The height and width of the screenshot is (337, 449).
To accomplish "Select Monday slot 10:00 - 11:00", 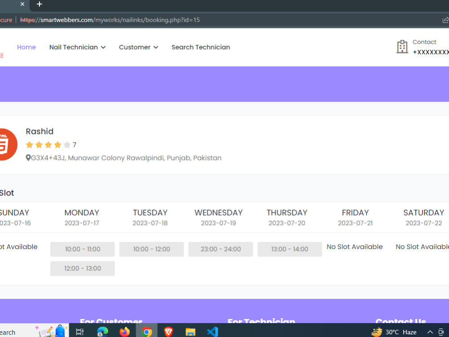I will point(83,249).
